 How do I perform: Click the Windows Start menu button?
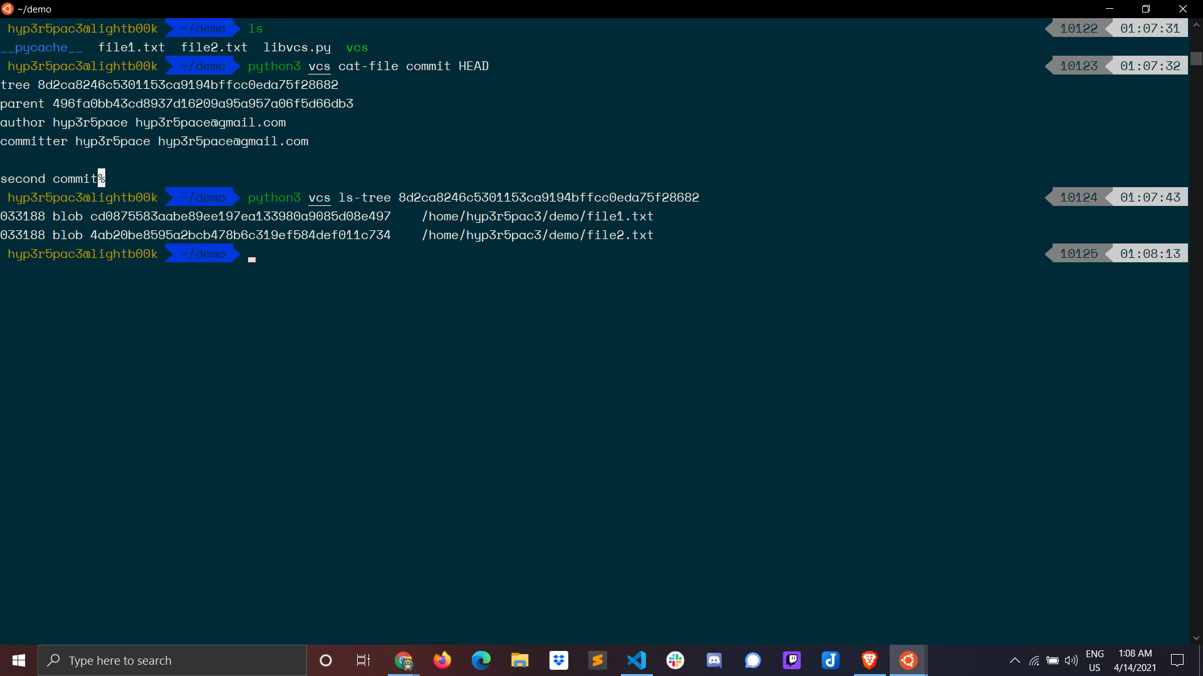click(x=18, y=660)
